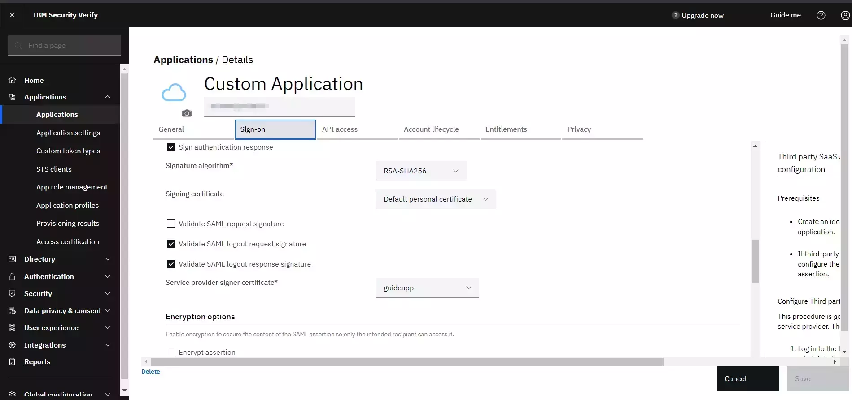The image size is (852, 400).
Task: Enable Validate SAML request signature
Action: pyautogui.click(x=171, y=224)
